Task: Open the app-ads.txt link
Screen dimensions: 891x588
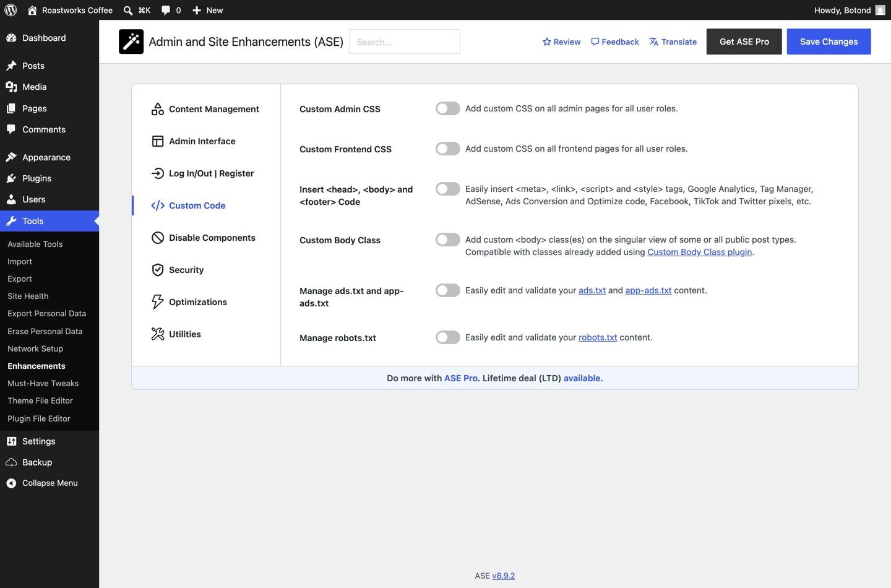Action: 648,290
